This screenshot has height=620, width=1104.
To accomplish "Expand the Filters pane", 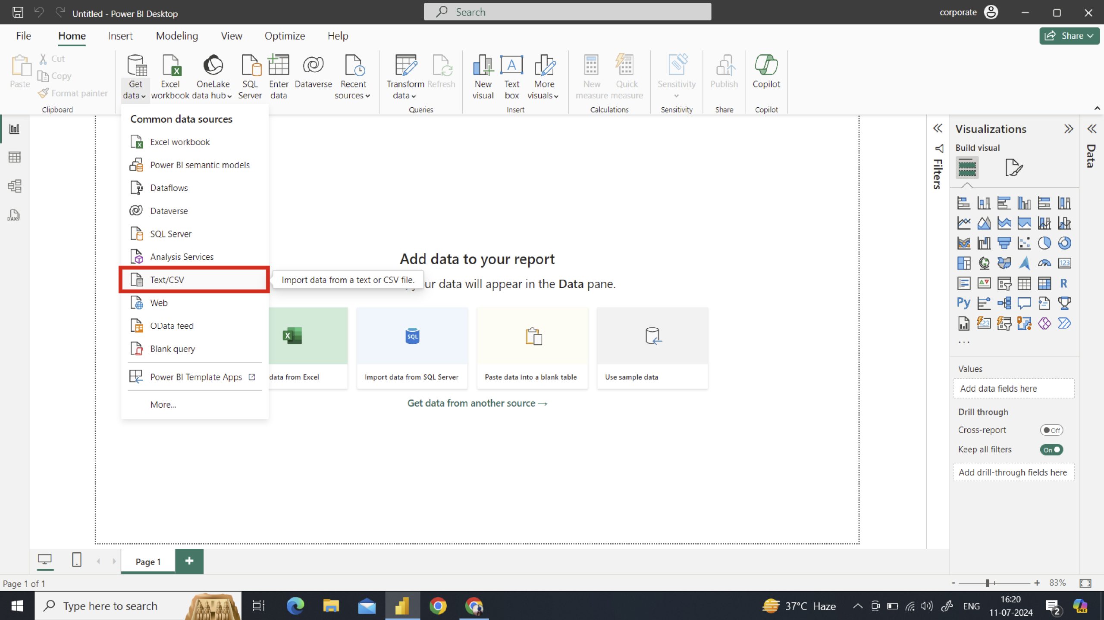I will click(x=938, y=128).
